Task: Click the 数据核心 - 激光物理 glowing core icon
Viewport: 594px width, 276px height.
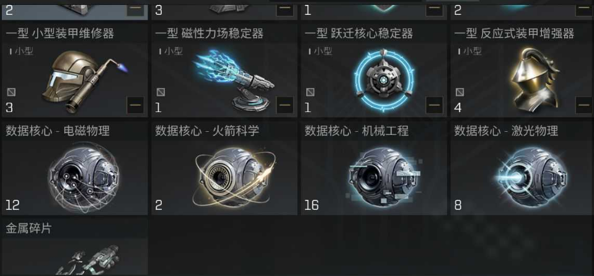Action: click(533, 176)
